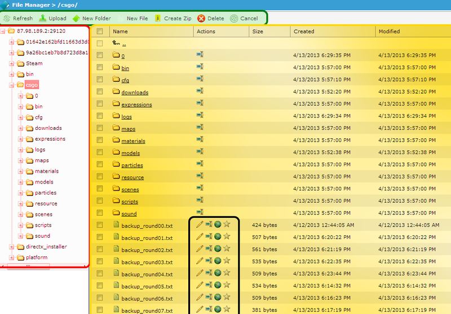Check the box for the downloads folder row

[x=100, y=91]
